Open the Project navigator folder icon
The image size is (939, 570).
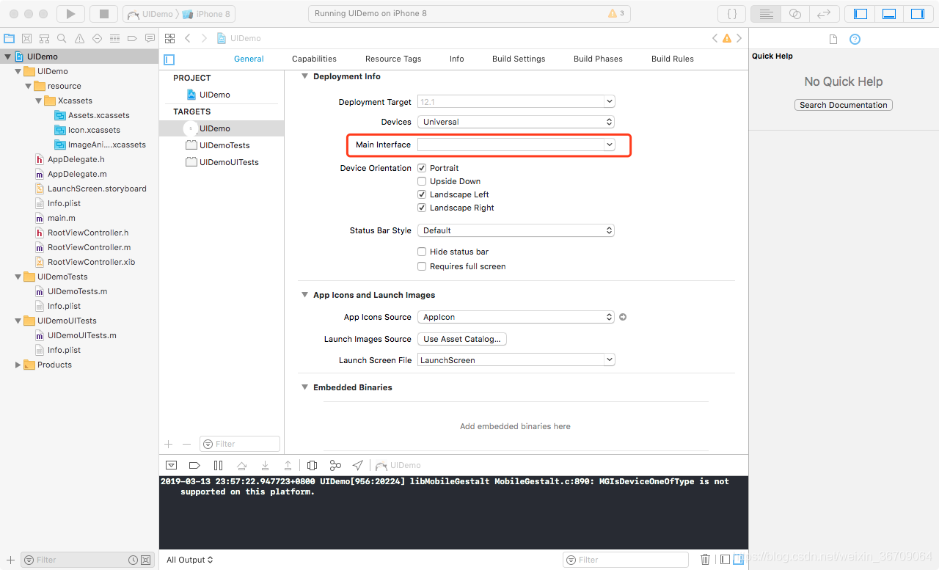[10, 38]
